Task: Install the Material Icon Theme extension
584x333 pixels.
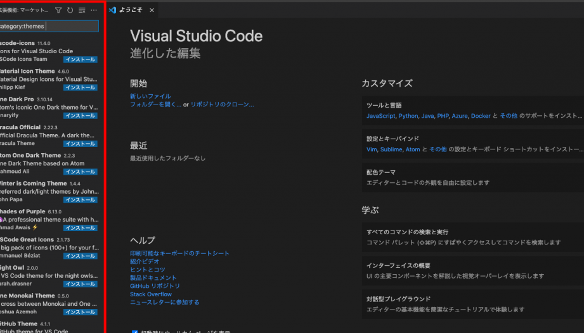Action: [x=81, y=87]
